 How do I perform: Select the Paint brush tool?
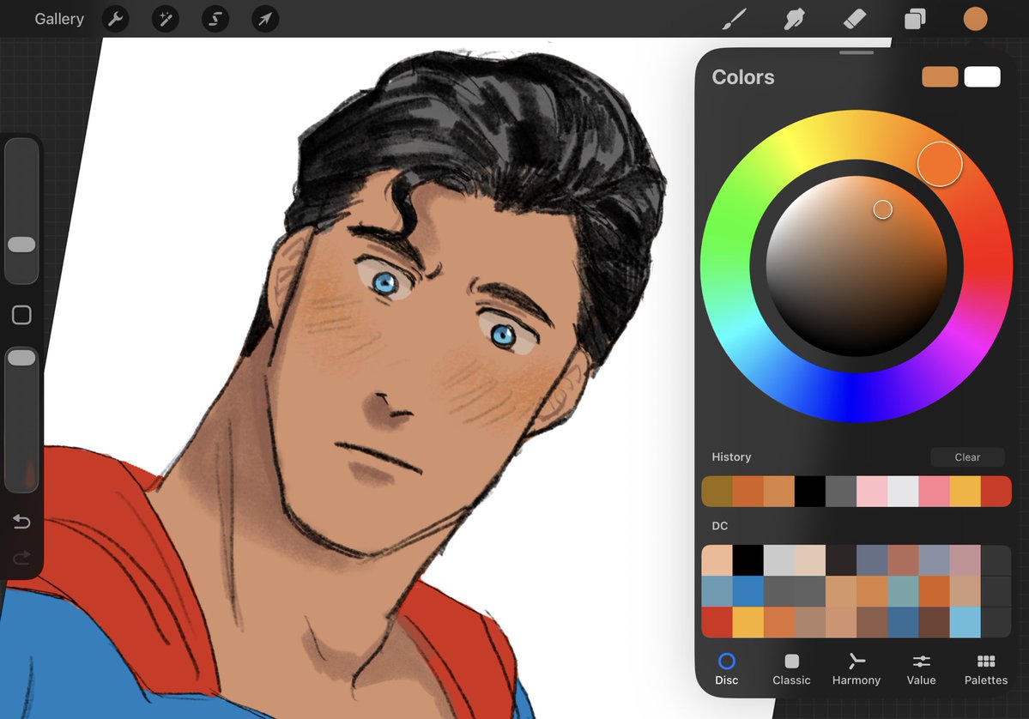tap(735, 19)
